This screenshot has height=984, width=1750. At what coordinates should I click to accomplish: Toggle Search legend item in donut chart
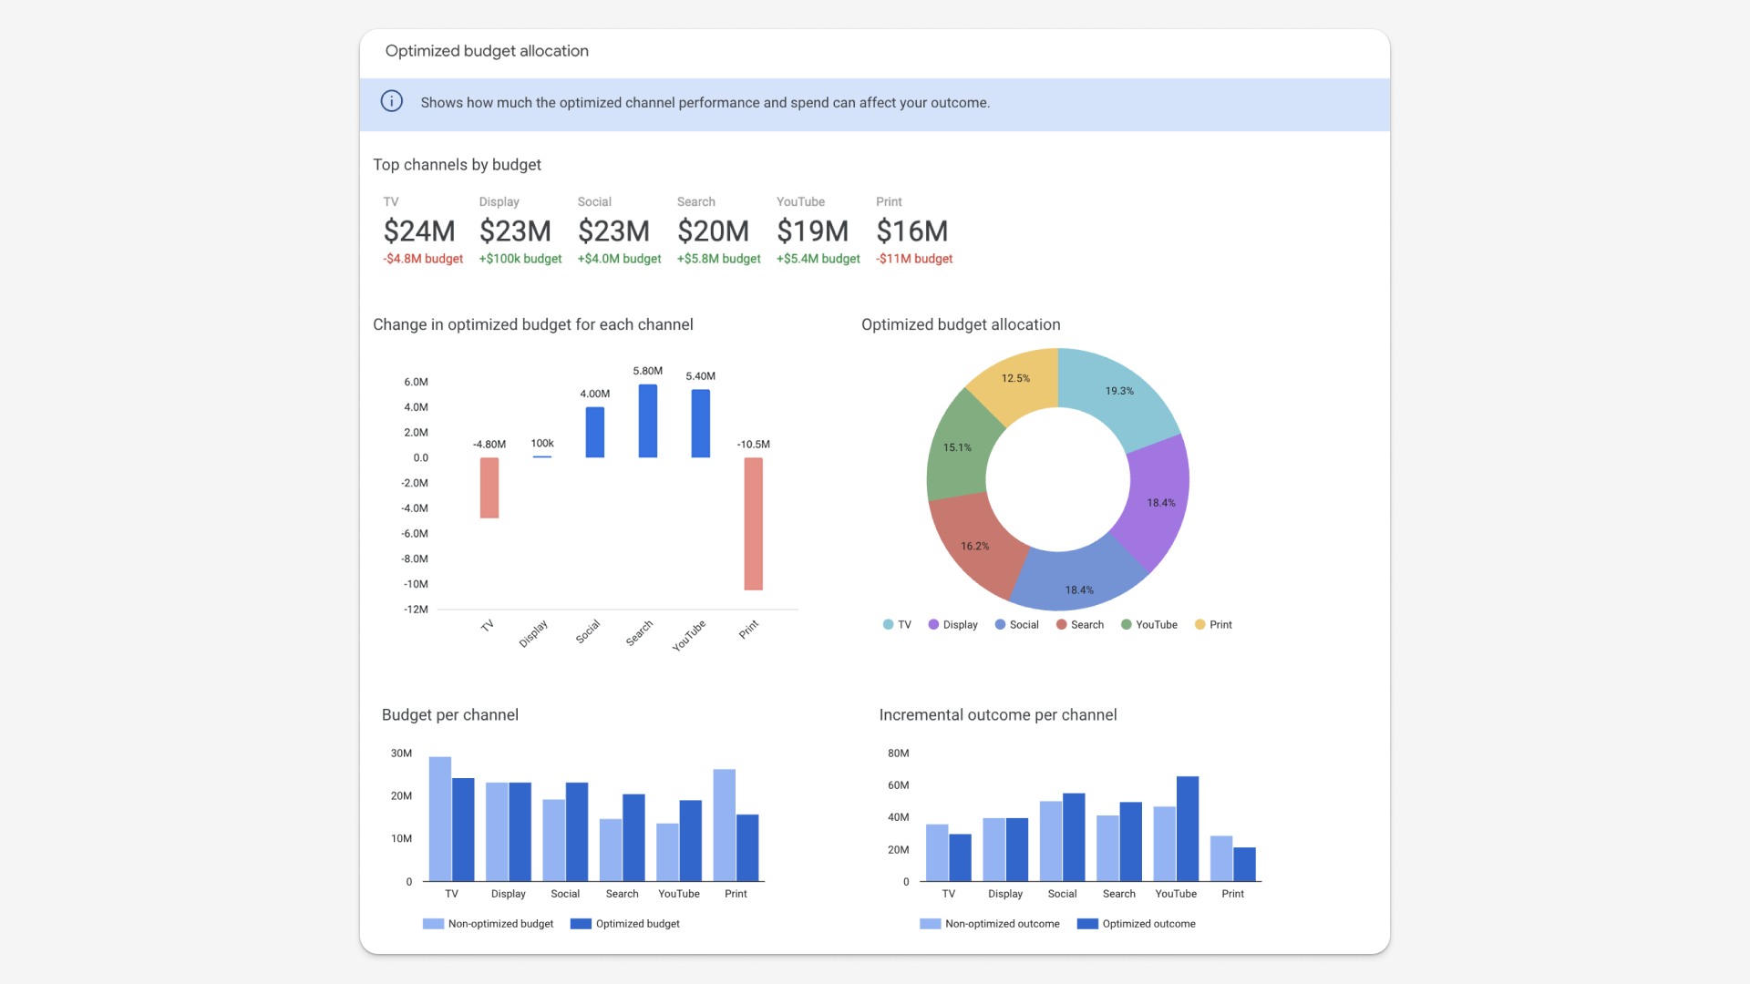pyautogui.click(x=1079, y=625)
